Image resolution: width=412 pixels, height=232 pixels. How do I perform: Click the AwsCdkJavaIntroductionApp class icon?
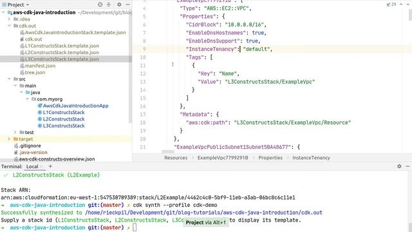[40, 106]
